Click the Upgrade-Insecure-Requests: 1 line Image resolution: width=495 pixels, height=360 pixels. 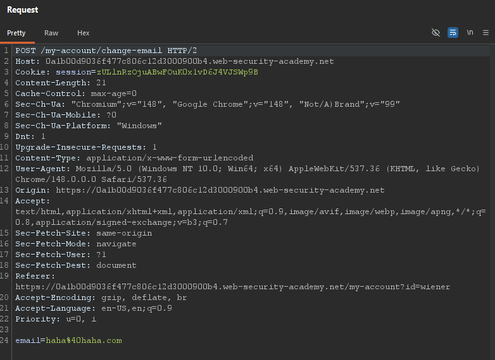click(x=86, y=147)
